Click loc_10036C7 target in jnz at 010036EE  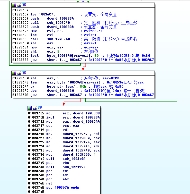point(71,60)
